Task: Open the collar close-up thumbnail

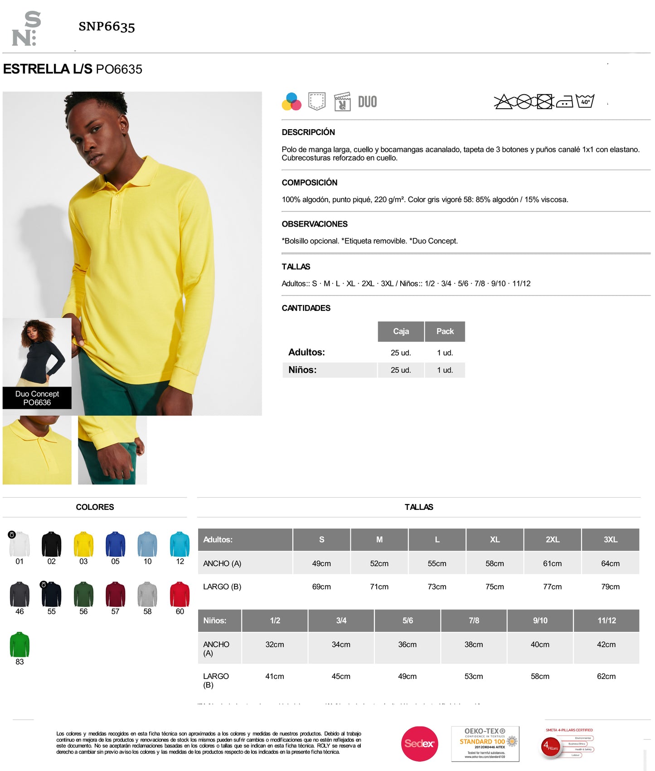Action: click(x=37, y=450)
